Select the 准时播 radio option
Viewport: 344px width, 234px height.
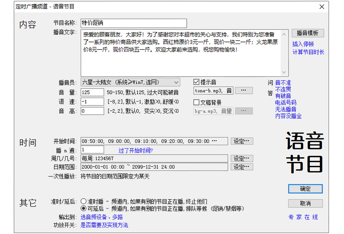pos(84,202)
